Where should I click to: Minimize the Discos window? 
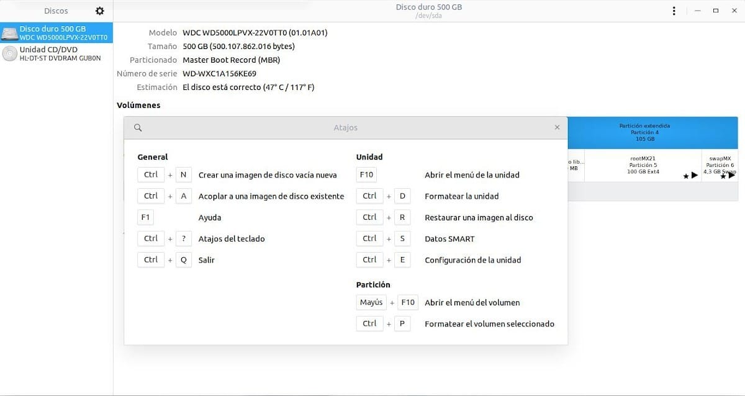pos(698,11)
